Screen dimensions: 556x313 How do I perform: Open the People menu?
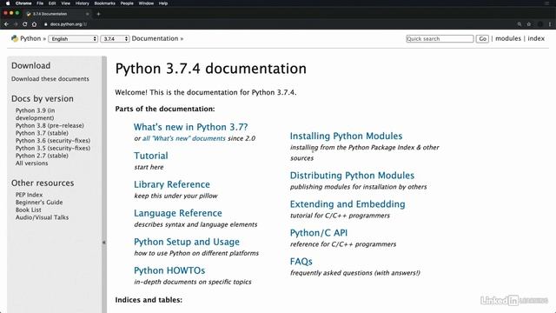coord(127,3)
